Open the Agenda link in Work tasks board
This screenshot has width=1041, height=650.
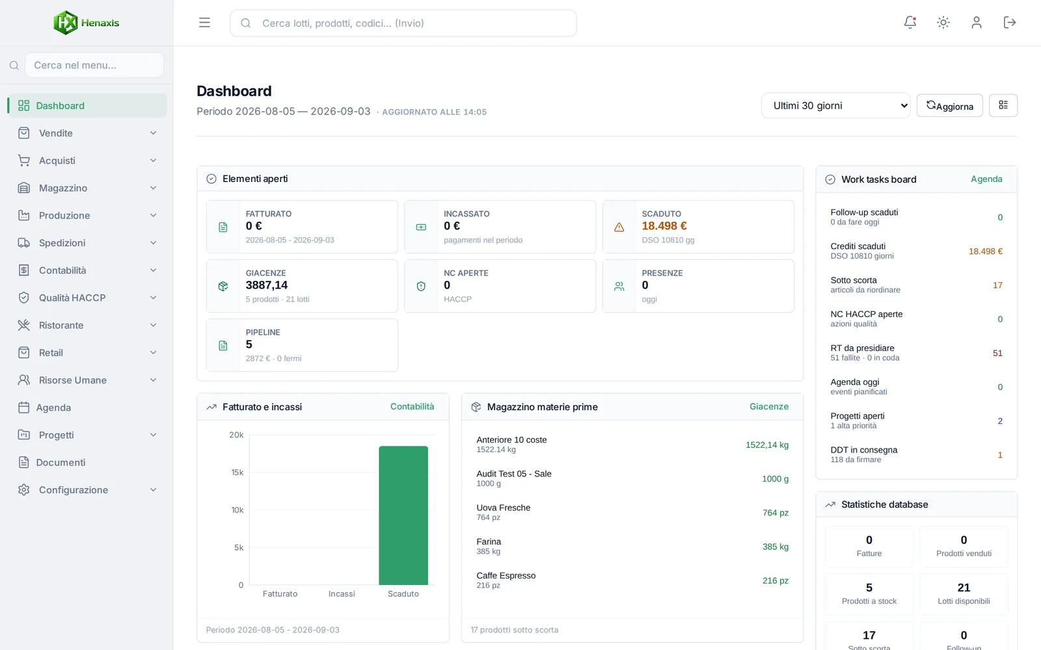[x=986, y=179]
